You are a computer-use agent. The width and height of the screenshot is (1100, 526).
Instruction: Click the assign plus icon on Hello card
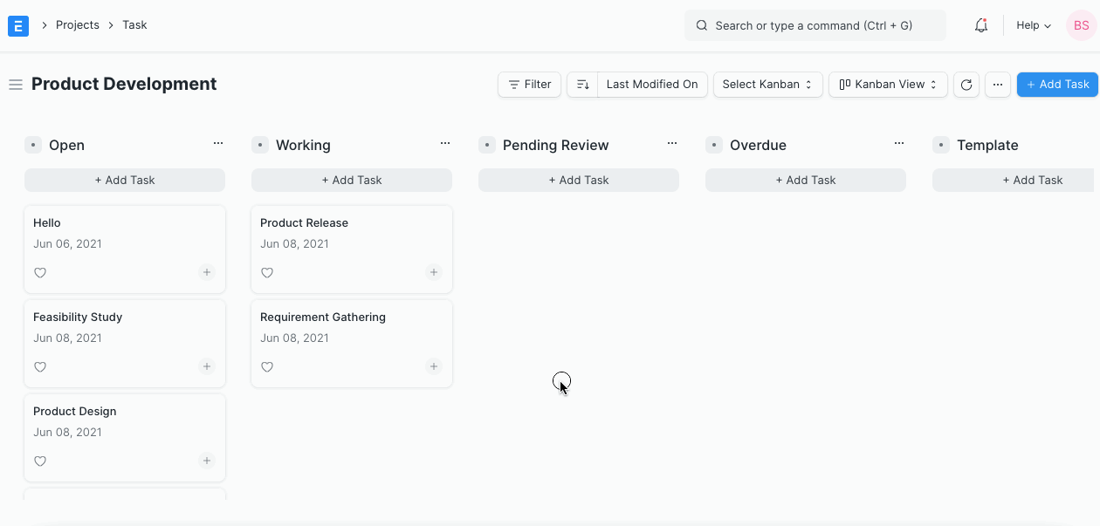point(207,272)
